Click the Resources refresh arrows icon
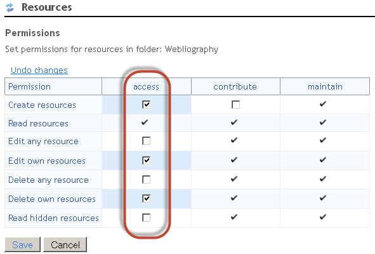 (10, 8)
